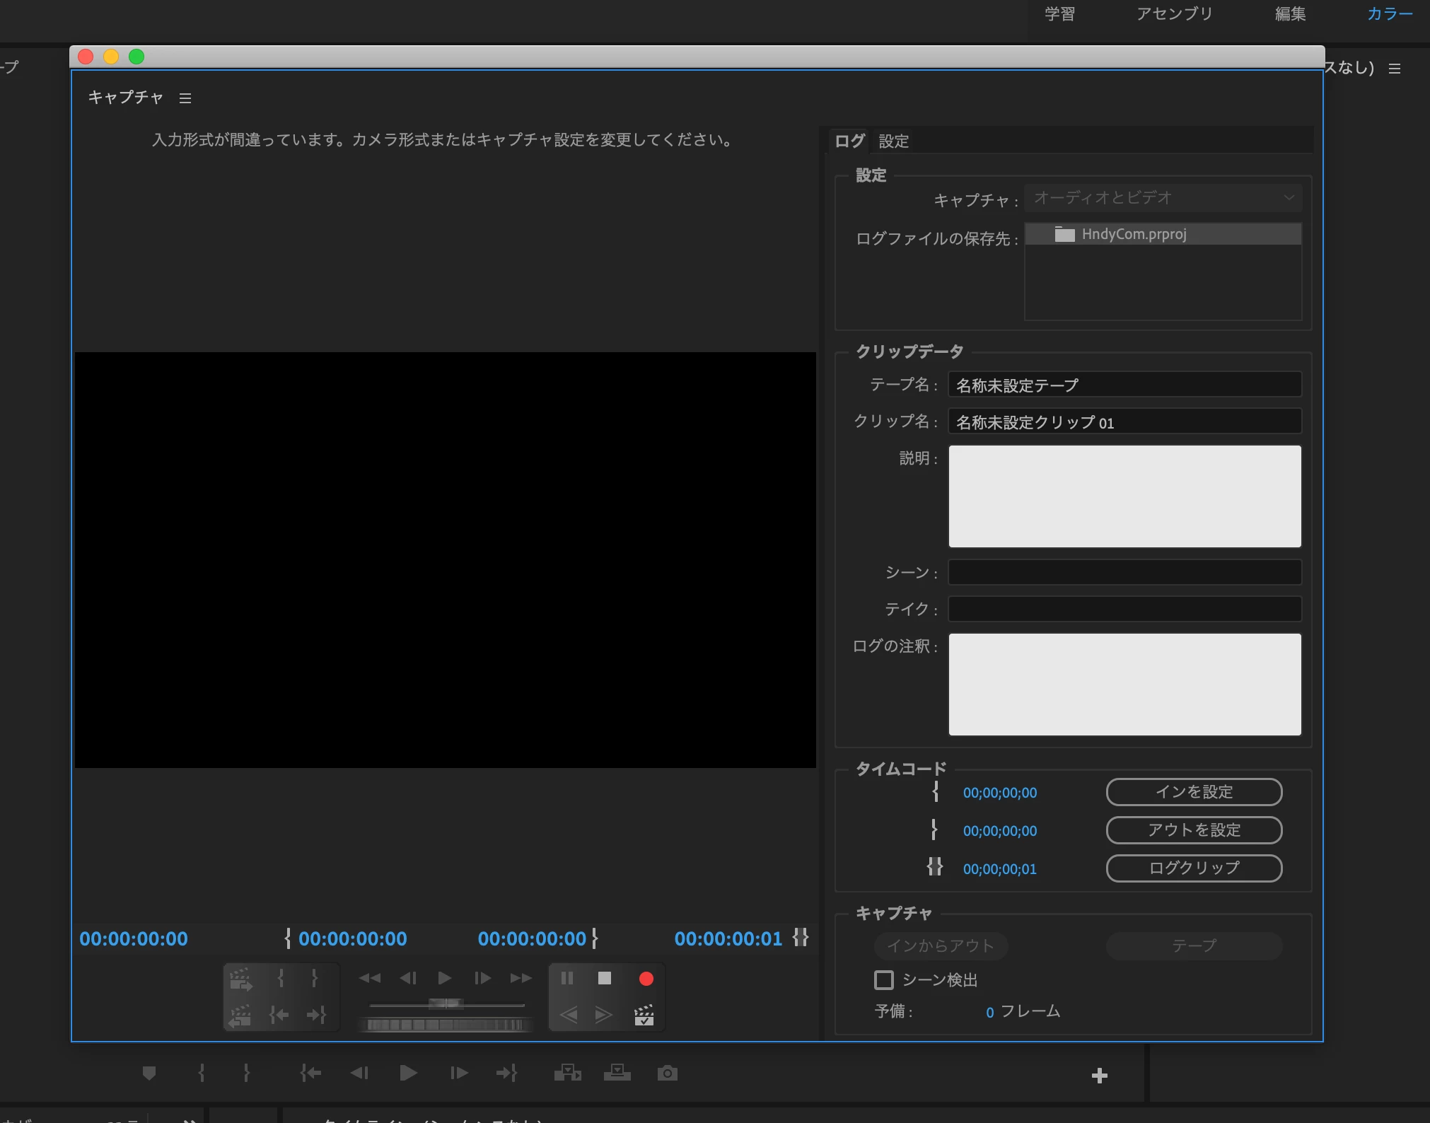This screenshot has width=1430, height=1123.
Task: Enable the シーン検出 checkbox
Action: pyautogui.click(x=883, y=980)
